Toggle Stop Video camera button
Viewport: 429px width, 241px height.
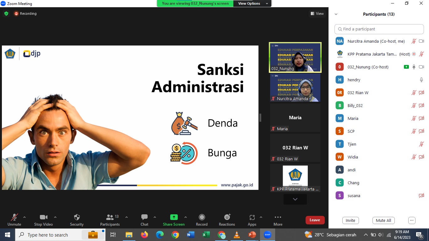point(43,217)
